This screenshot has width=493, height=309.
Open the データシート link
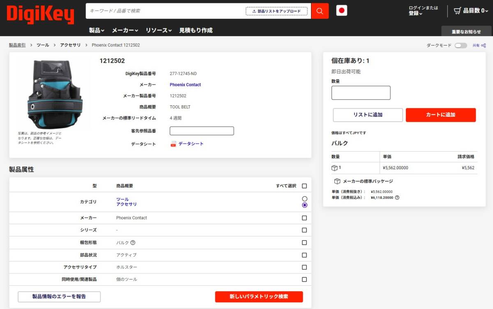click(191, 144)
